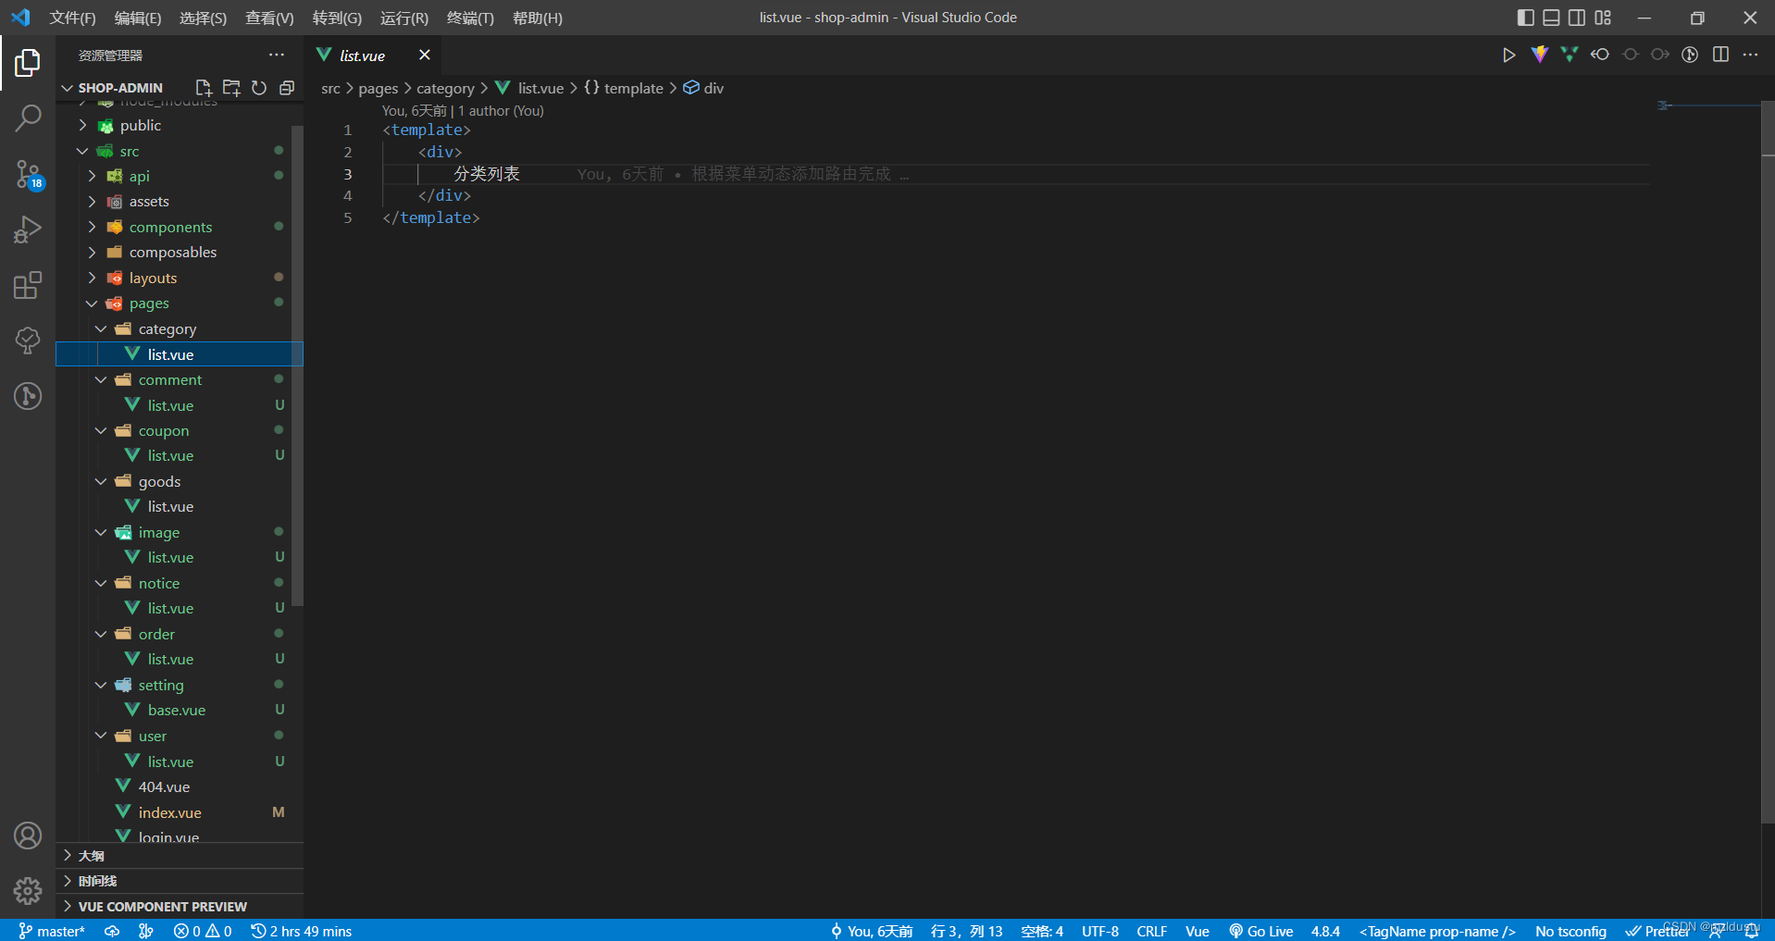This screenshot has height=941, width=1775.
Task: Open the Run and Debug view
Action: [x=28, y=229]
